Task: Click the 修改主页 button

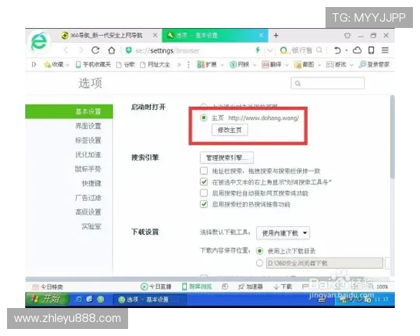Action: pos(230,130)
